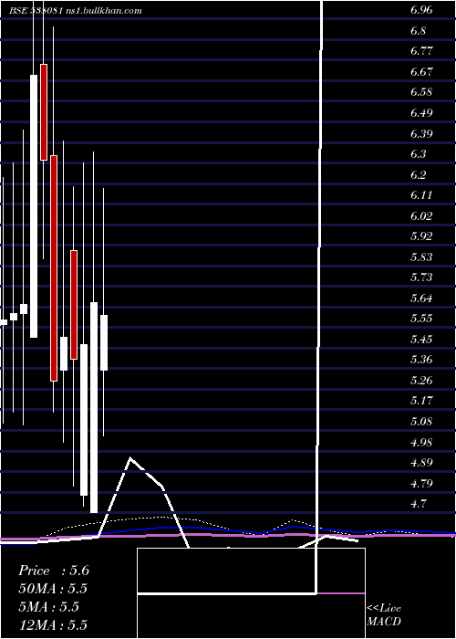Click the 4.98 price axis label

(421, 442)
